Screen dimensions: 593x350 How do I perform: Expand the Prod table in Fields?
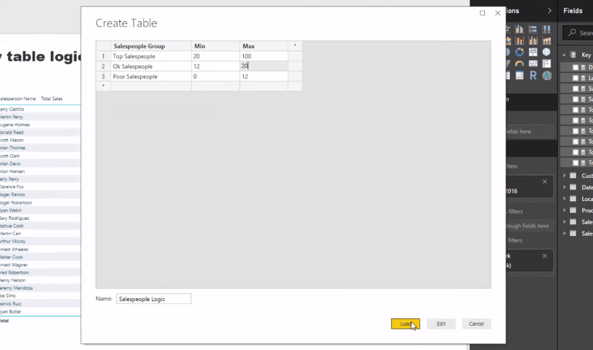point(564,210)
